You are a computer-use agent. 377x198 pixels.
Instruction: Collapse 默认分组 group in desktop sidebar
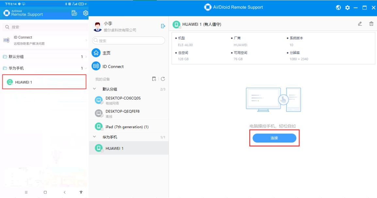[94, 89]
